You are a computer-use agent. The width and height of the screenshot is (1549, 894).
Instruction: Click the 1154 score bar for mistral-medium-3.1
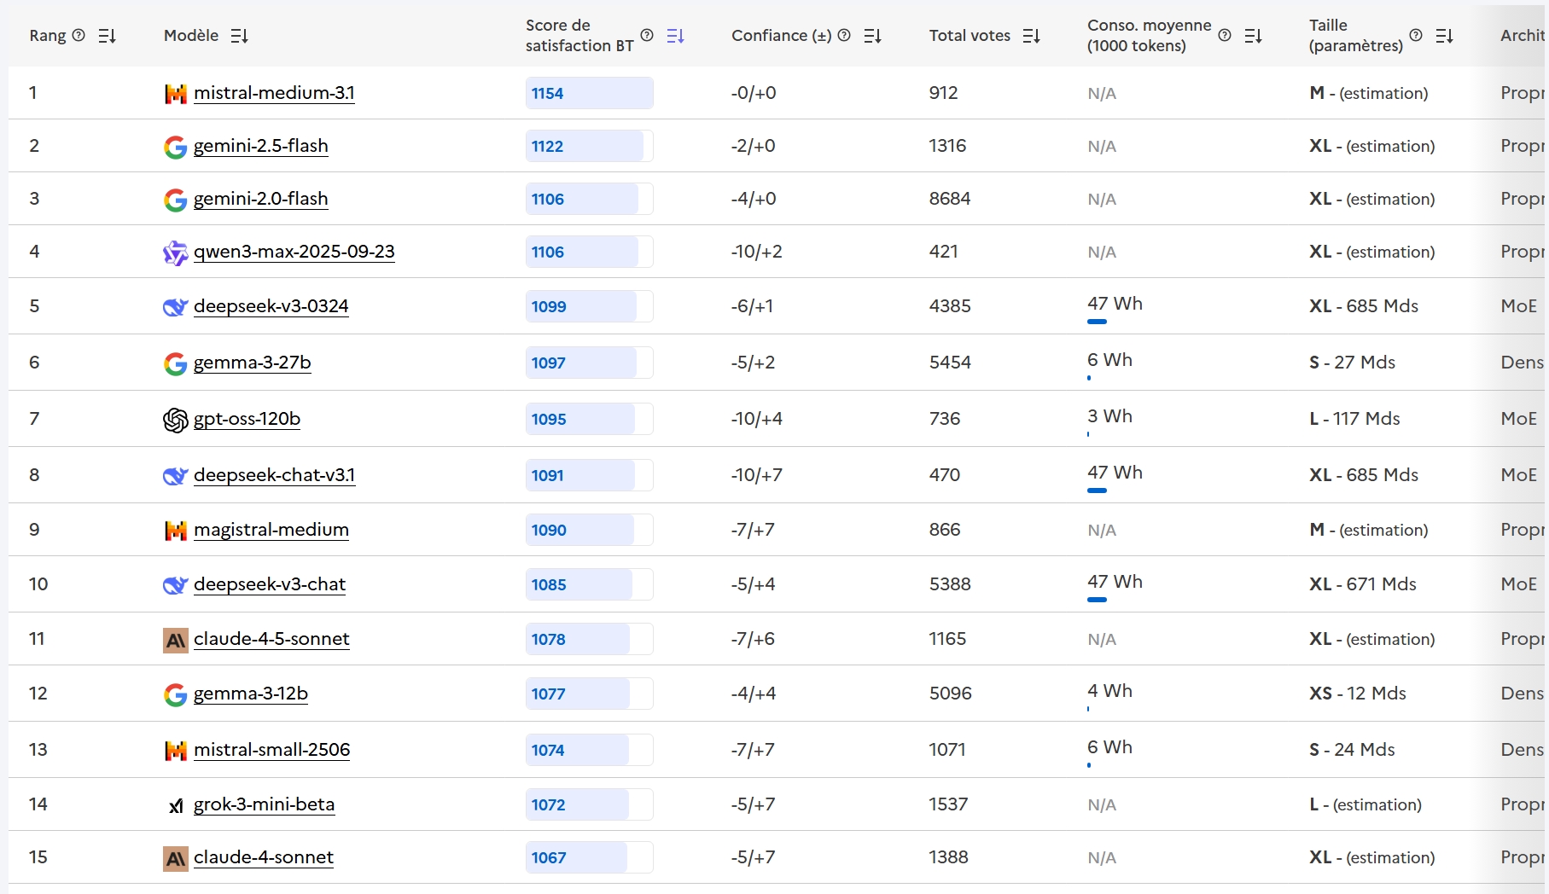(x=589, y=93)
